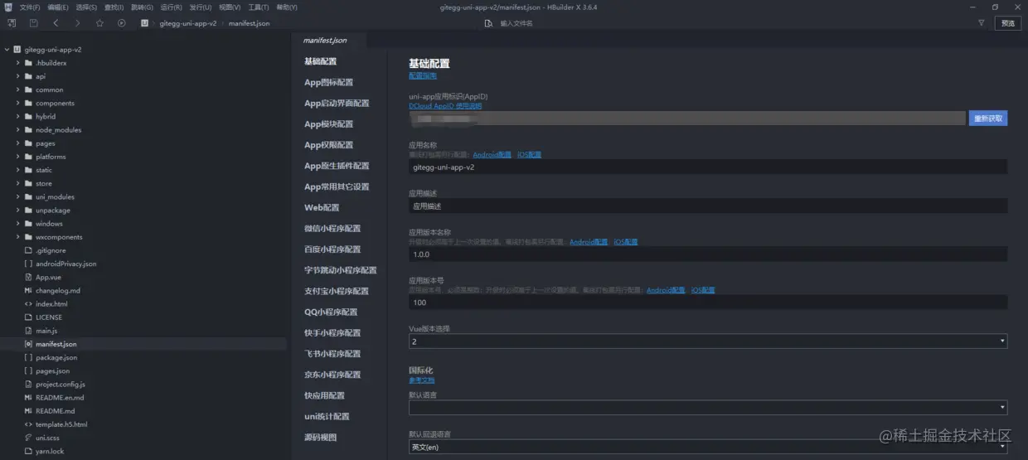Click the file search icon beside 输入文件名

(488, 23)
